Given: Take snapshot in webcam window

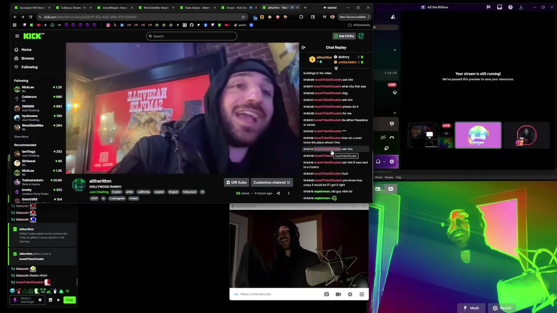Looking at the screenshot, I should coord(326,294).
